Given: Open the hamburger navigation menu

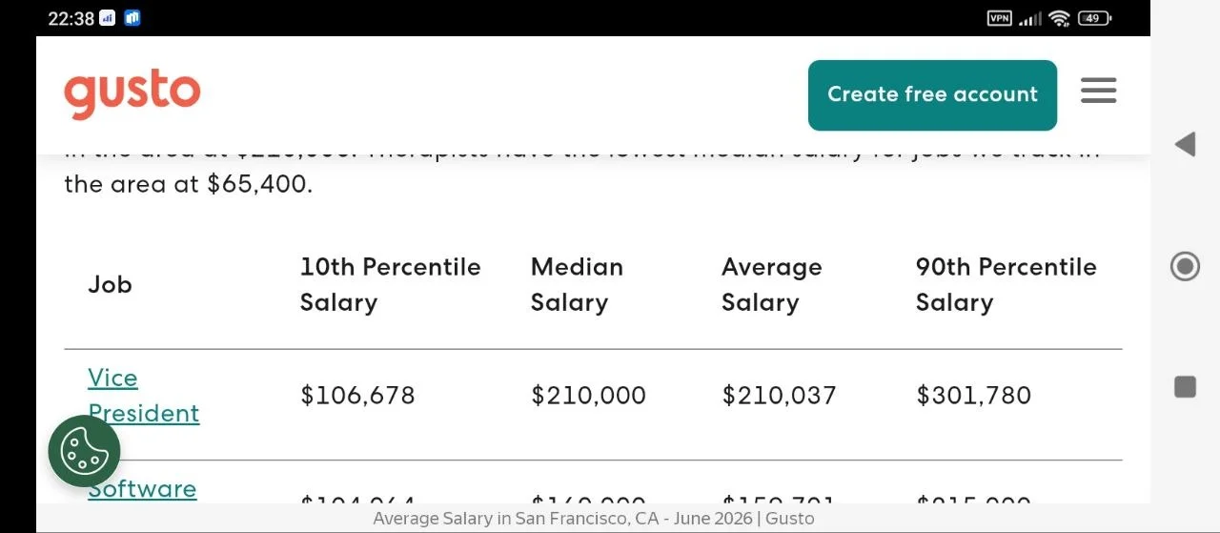Looking at the screenshot, I should (1098, 92).
